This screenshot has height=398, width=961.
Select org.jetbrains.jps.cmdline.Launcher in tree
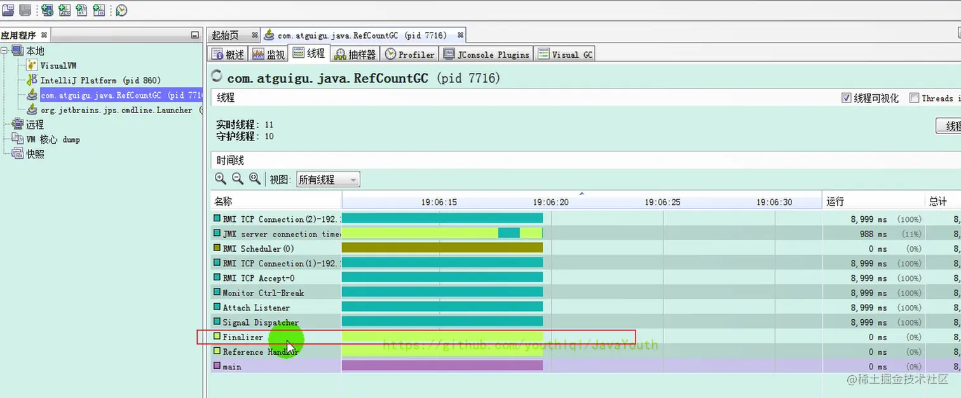click(116, 110)
